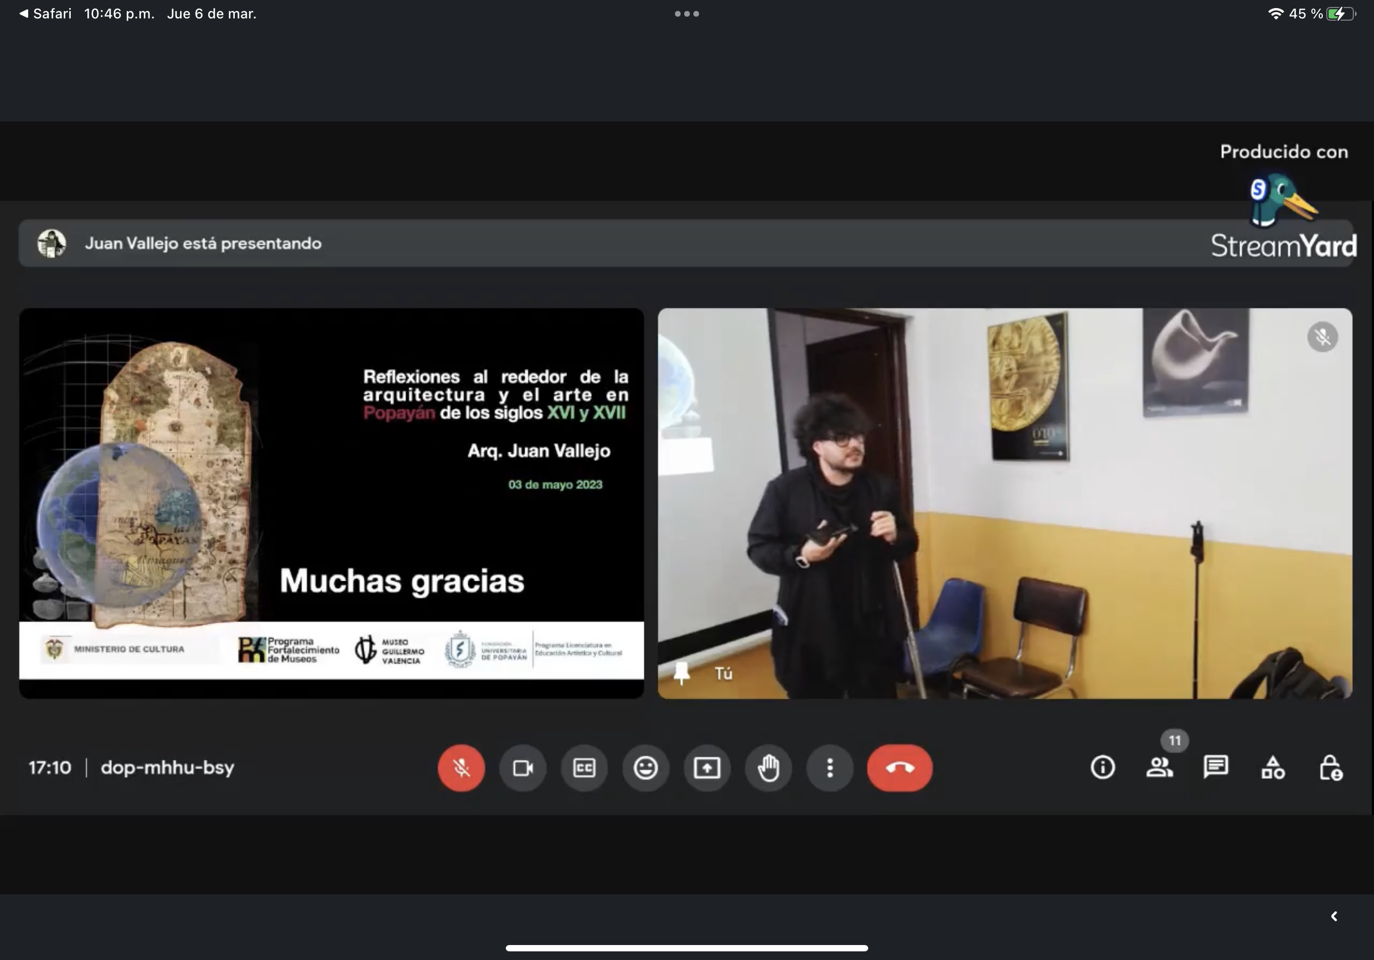Raise your hand in the meeting
The image size is (1374, 960).
pos(768,768)
